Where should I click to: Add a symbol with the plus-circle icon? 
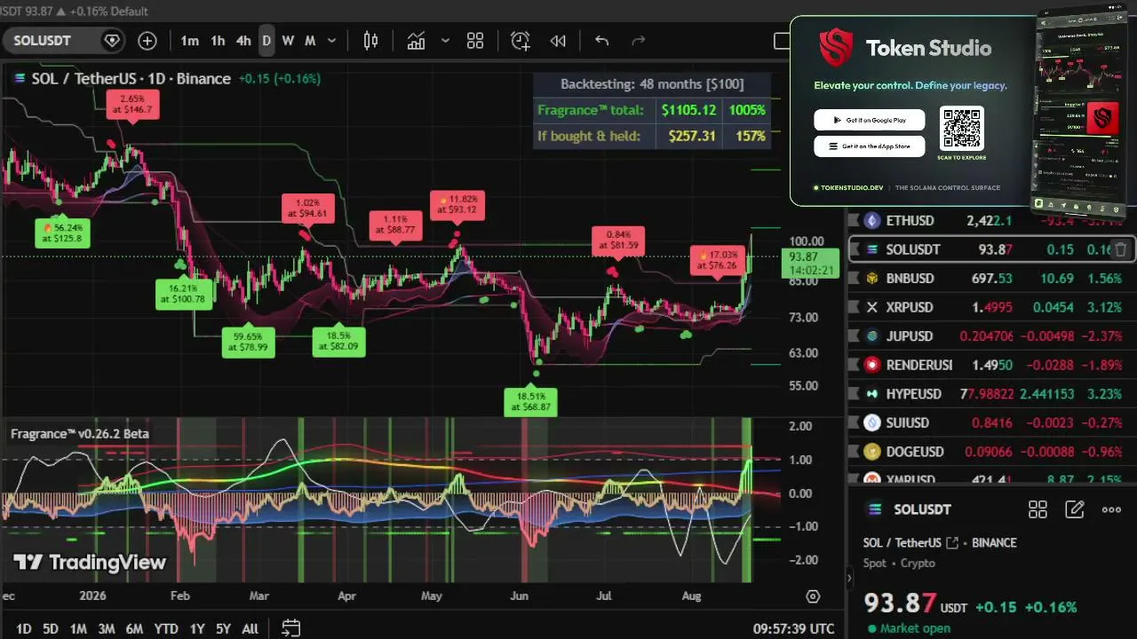pos(147,41)
